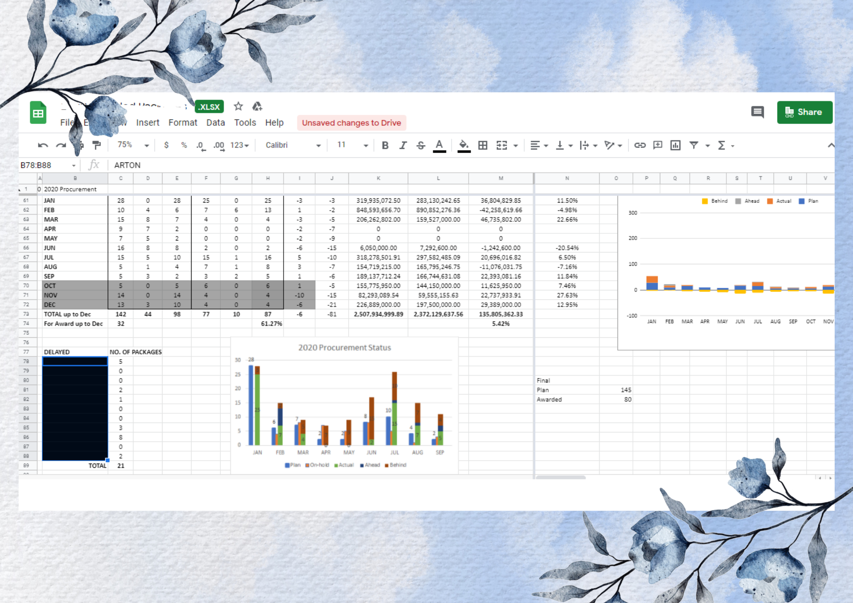The height and width of the screenshot is (603, 853).
Task: Open the Tools menu
Action: click(x=245, y=123)
